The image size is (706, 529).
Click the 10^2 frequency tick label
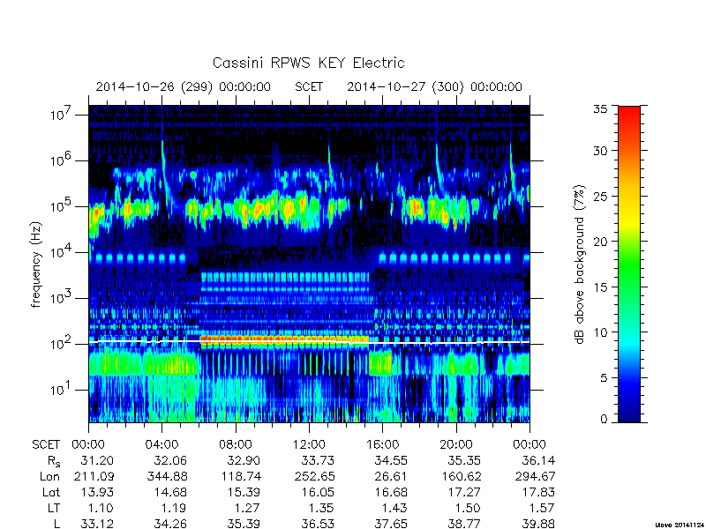(62, 343)
